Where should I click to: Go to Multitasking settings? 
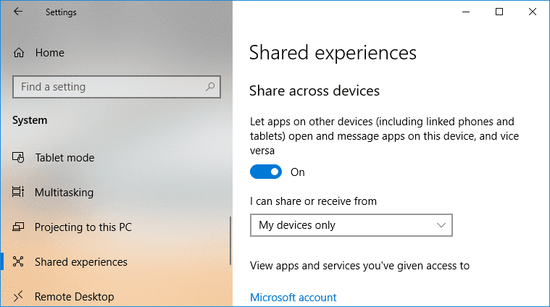point(64,193)
